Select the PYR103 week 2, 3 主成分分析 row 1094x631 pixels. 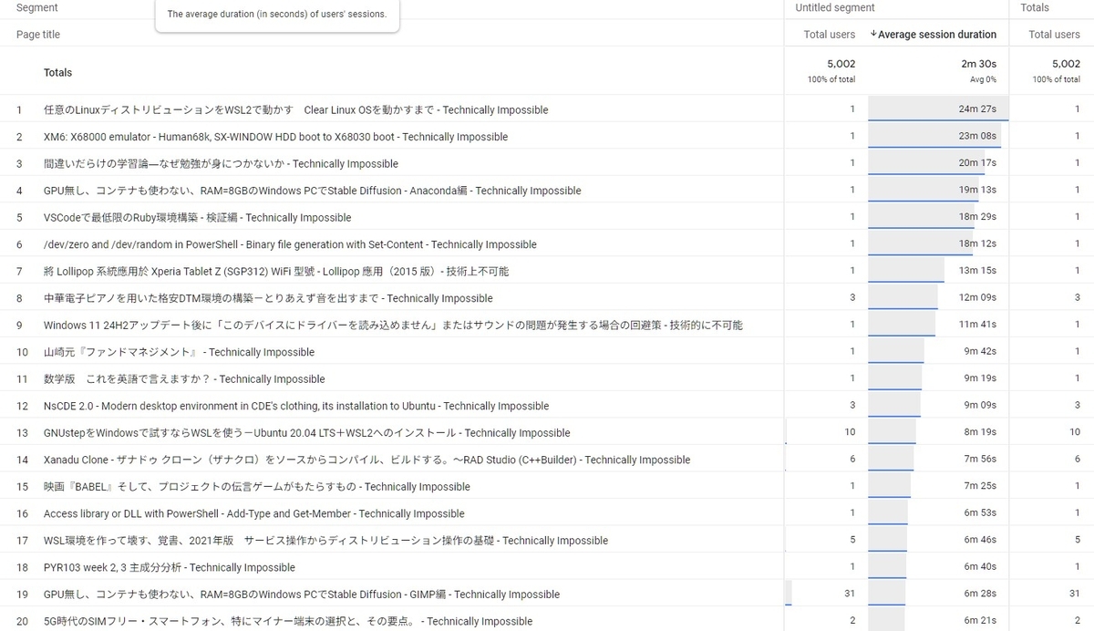coord(170,567)
